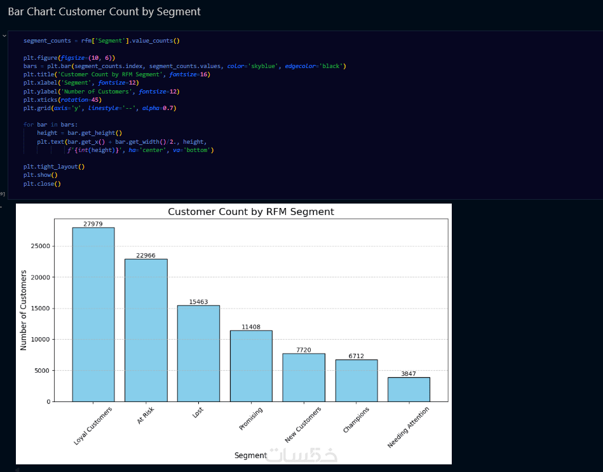
Task: Click the "Needing Attention" tick label
Action: [409, 427]
